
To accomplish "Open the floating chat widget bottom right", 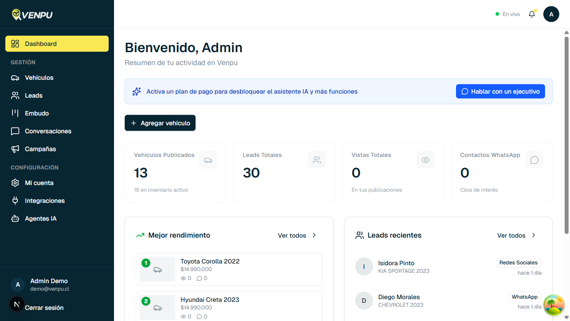I will (553, 305).
